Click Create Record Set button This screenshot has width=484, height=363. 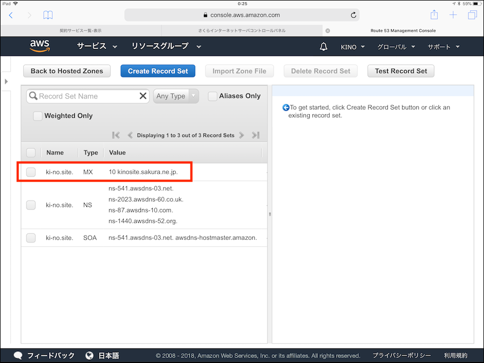pyautogui.click(x=158, y=71)
